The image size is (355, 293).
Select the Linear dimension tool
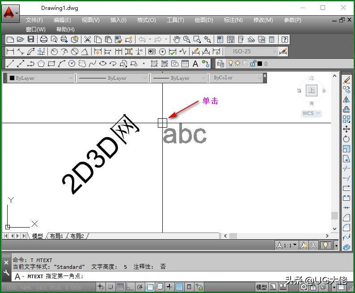(x=10, y=52)
